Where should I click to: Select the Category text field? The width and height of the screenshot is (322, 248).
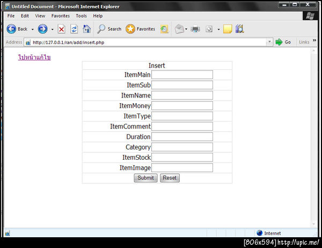tap(182, 147)
